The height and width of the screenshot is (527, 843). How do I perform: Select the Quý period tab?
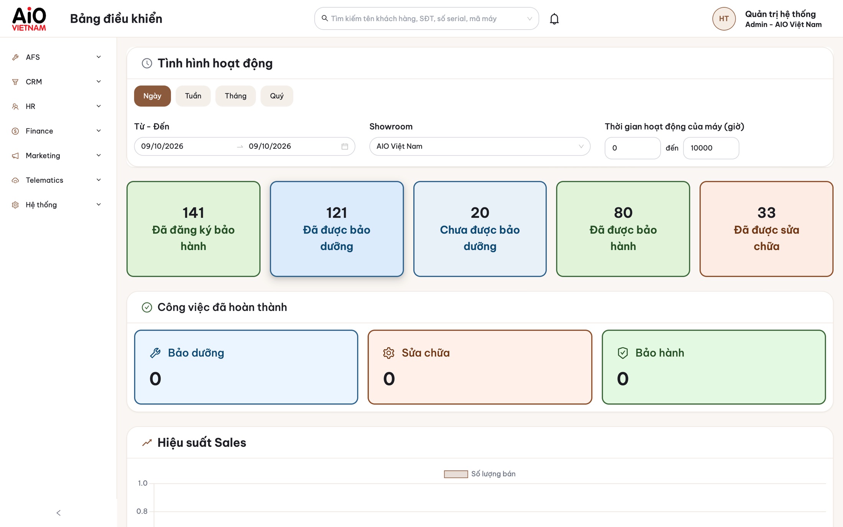pyautogui.click(x=277, y=96)
